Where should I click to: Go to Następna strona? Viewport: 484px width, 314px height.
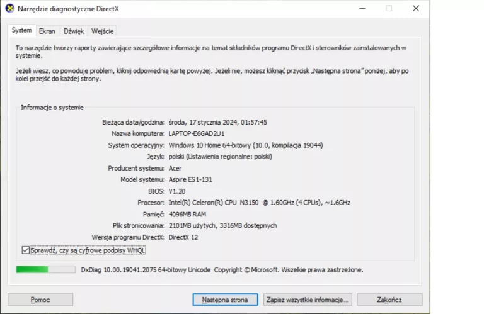tap(225, 300)
